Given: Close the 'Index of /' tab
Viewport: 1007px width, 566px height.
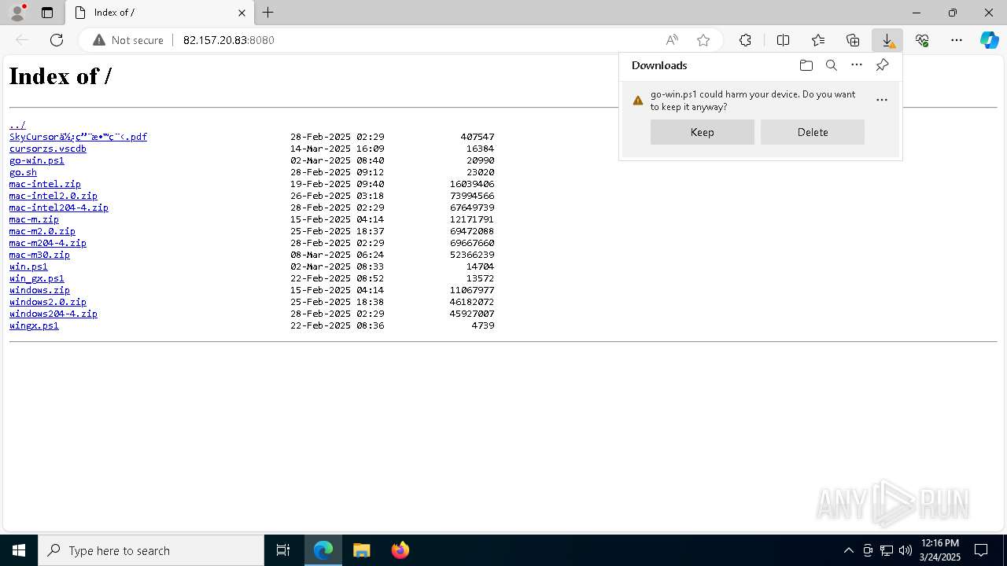Looking at the screenshot, I should 242,13.
